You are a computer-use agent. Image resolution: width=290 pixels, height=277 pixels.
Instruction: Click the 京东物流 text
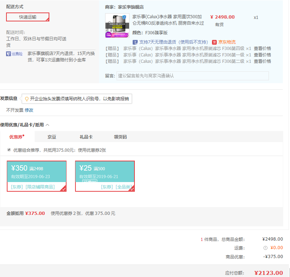227,42
